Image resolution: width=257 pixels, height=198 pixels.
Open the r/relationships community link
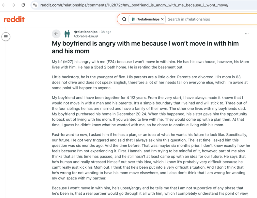(85, 32)
